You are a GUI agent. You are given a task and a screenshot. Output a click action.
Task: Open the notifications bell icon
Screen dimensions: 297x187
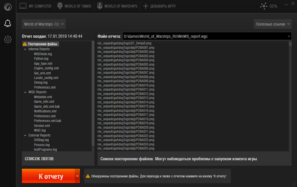(7, 23)
